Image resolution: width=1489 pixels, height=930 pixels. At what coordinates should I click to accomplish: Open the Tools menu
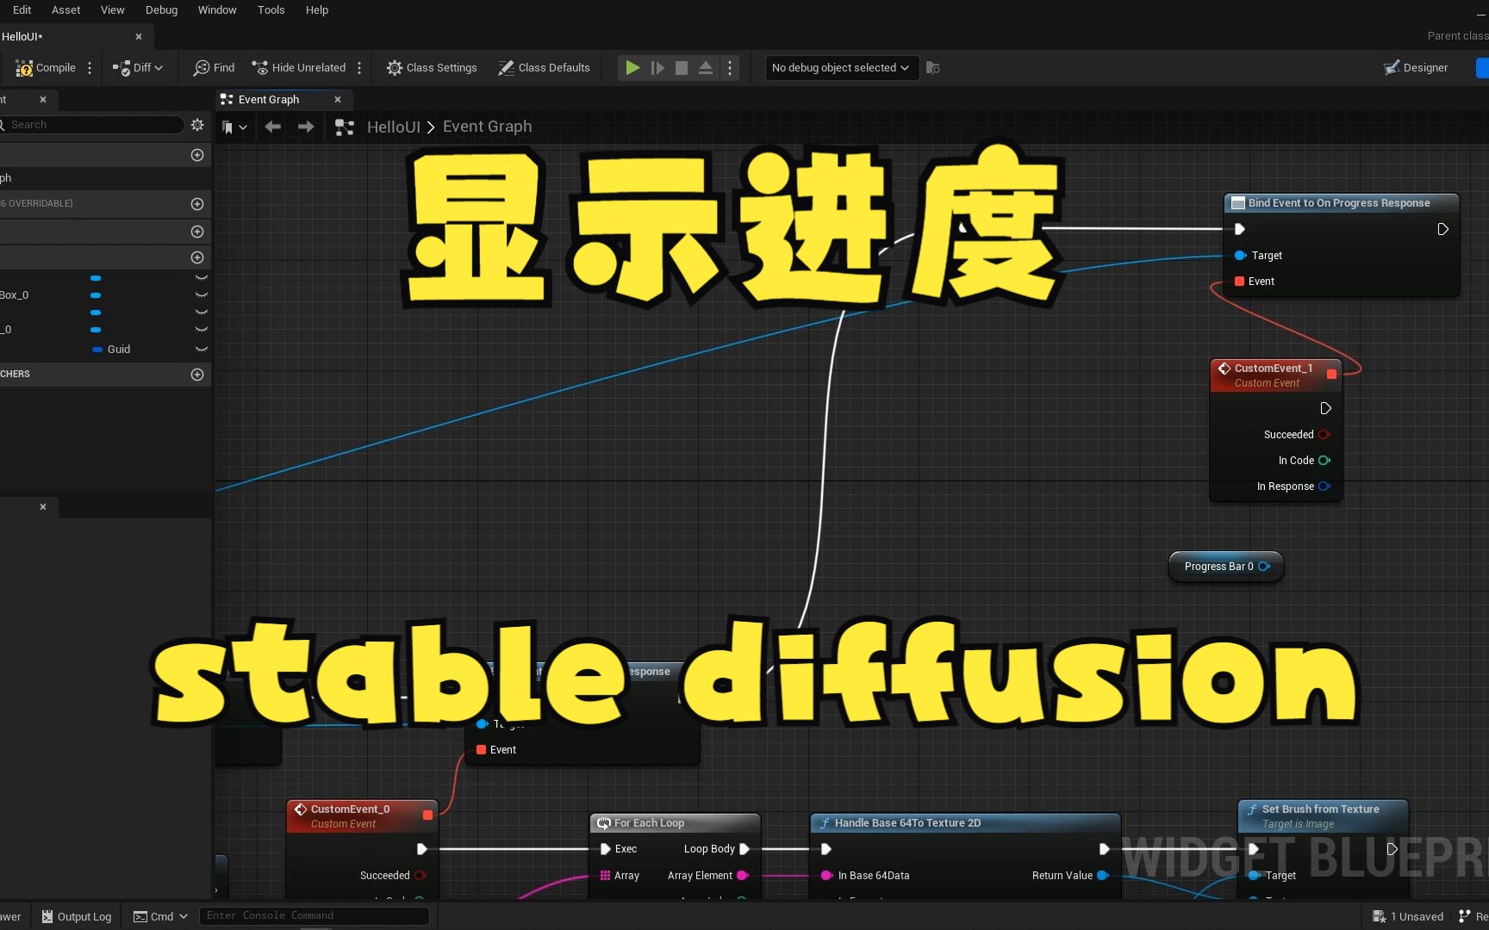tap(271, 10)
